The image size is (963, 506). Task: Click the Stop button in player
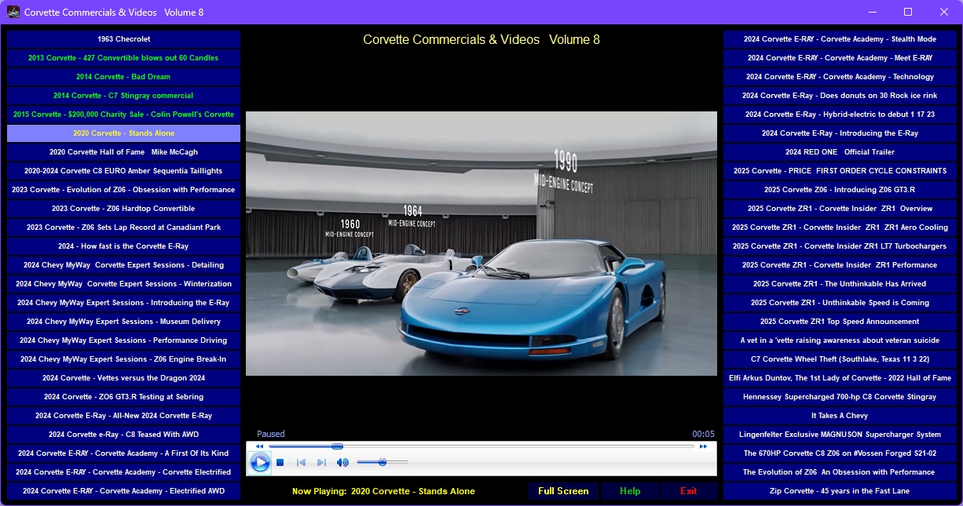[x=280, y=463]
